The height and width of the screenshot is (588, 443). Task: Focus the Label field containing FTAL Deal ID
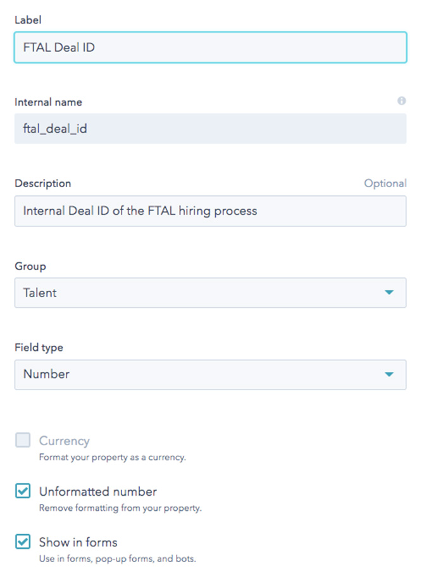210,47
